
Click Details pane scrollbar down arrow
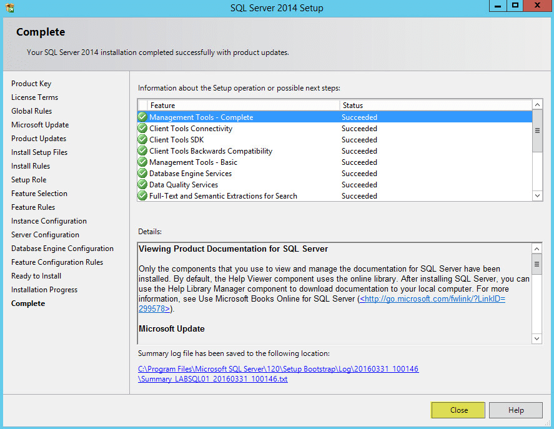tap(537, 338)
